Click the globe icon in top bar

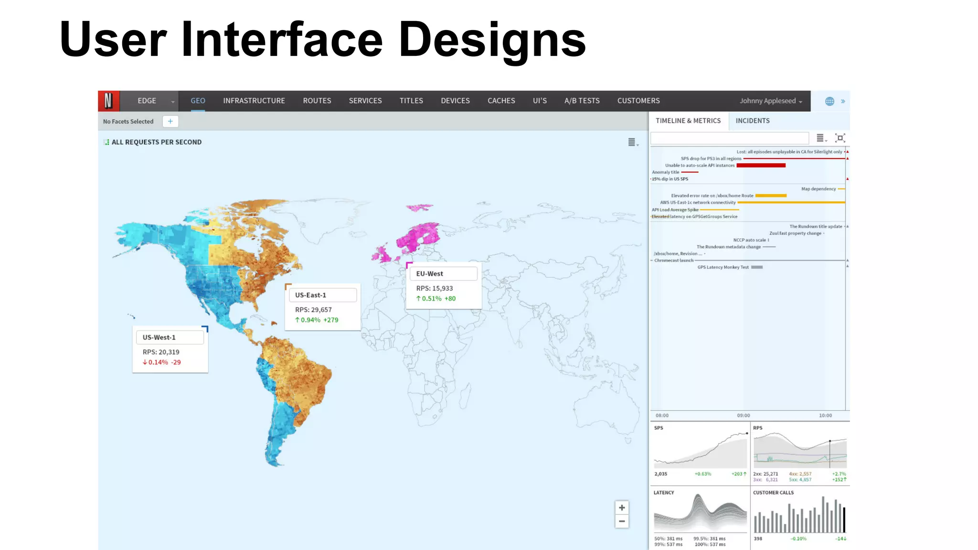click(x=829, y=101)
